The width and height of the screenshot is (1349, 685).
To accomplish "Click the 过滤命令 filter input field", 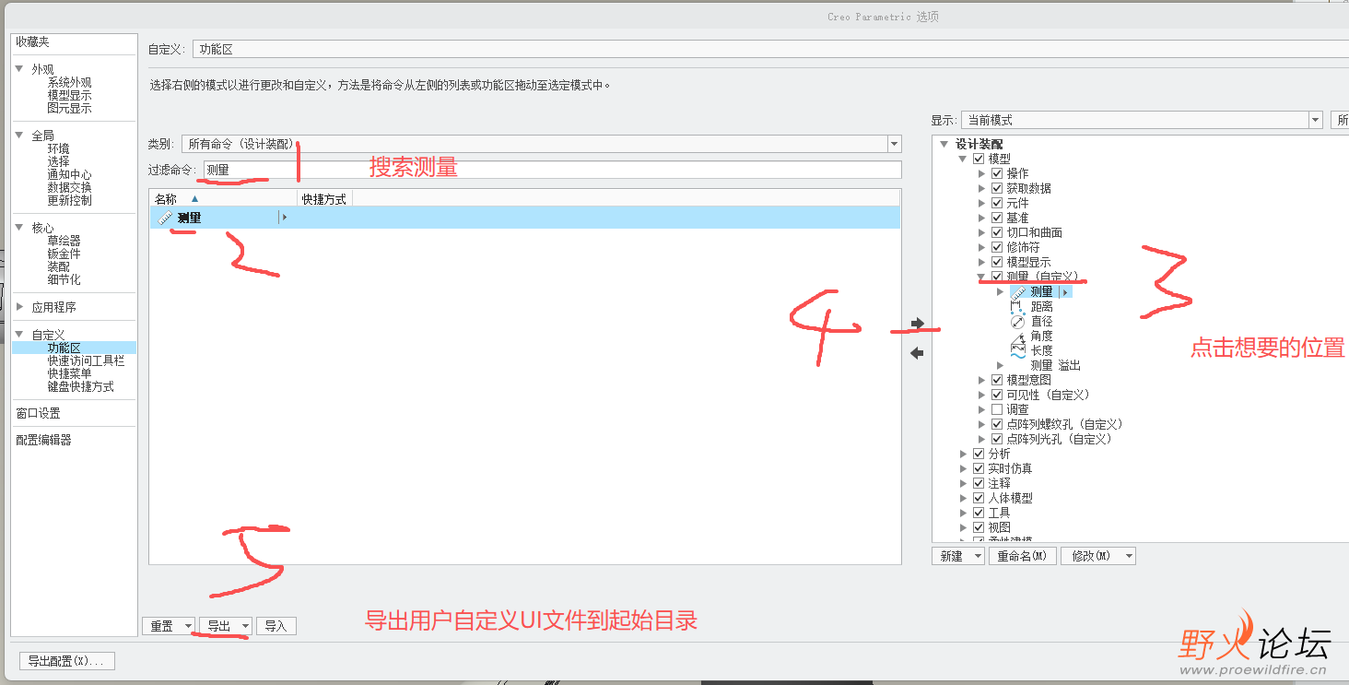I will click(x=552, y=170).
